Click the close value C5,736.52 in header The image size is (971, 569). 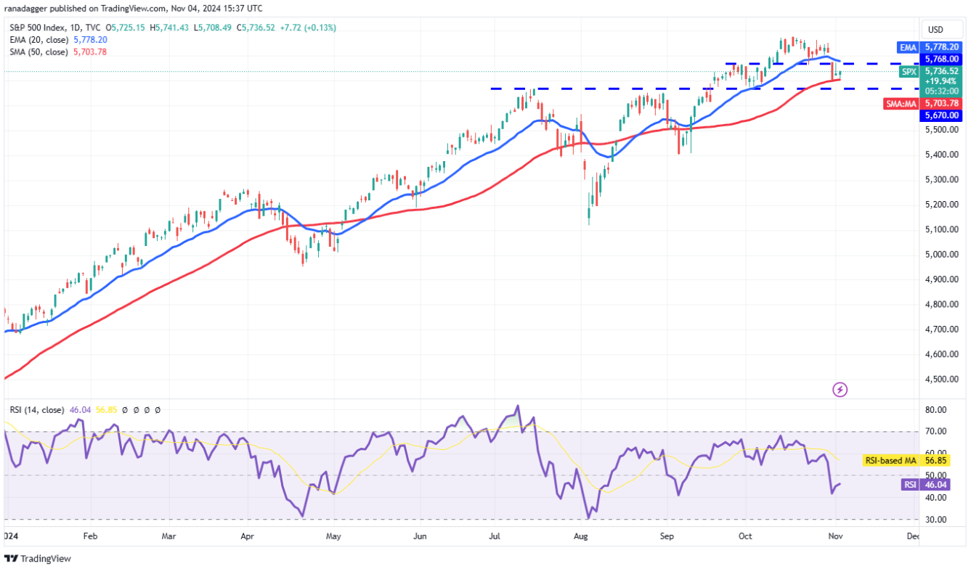click(x=255, y=28)
